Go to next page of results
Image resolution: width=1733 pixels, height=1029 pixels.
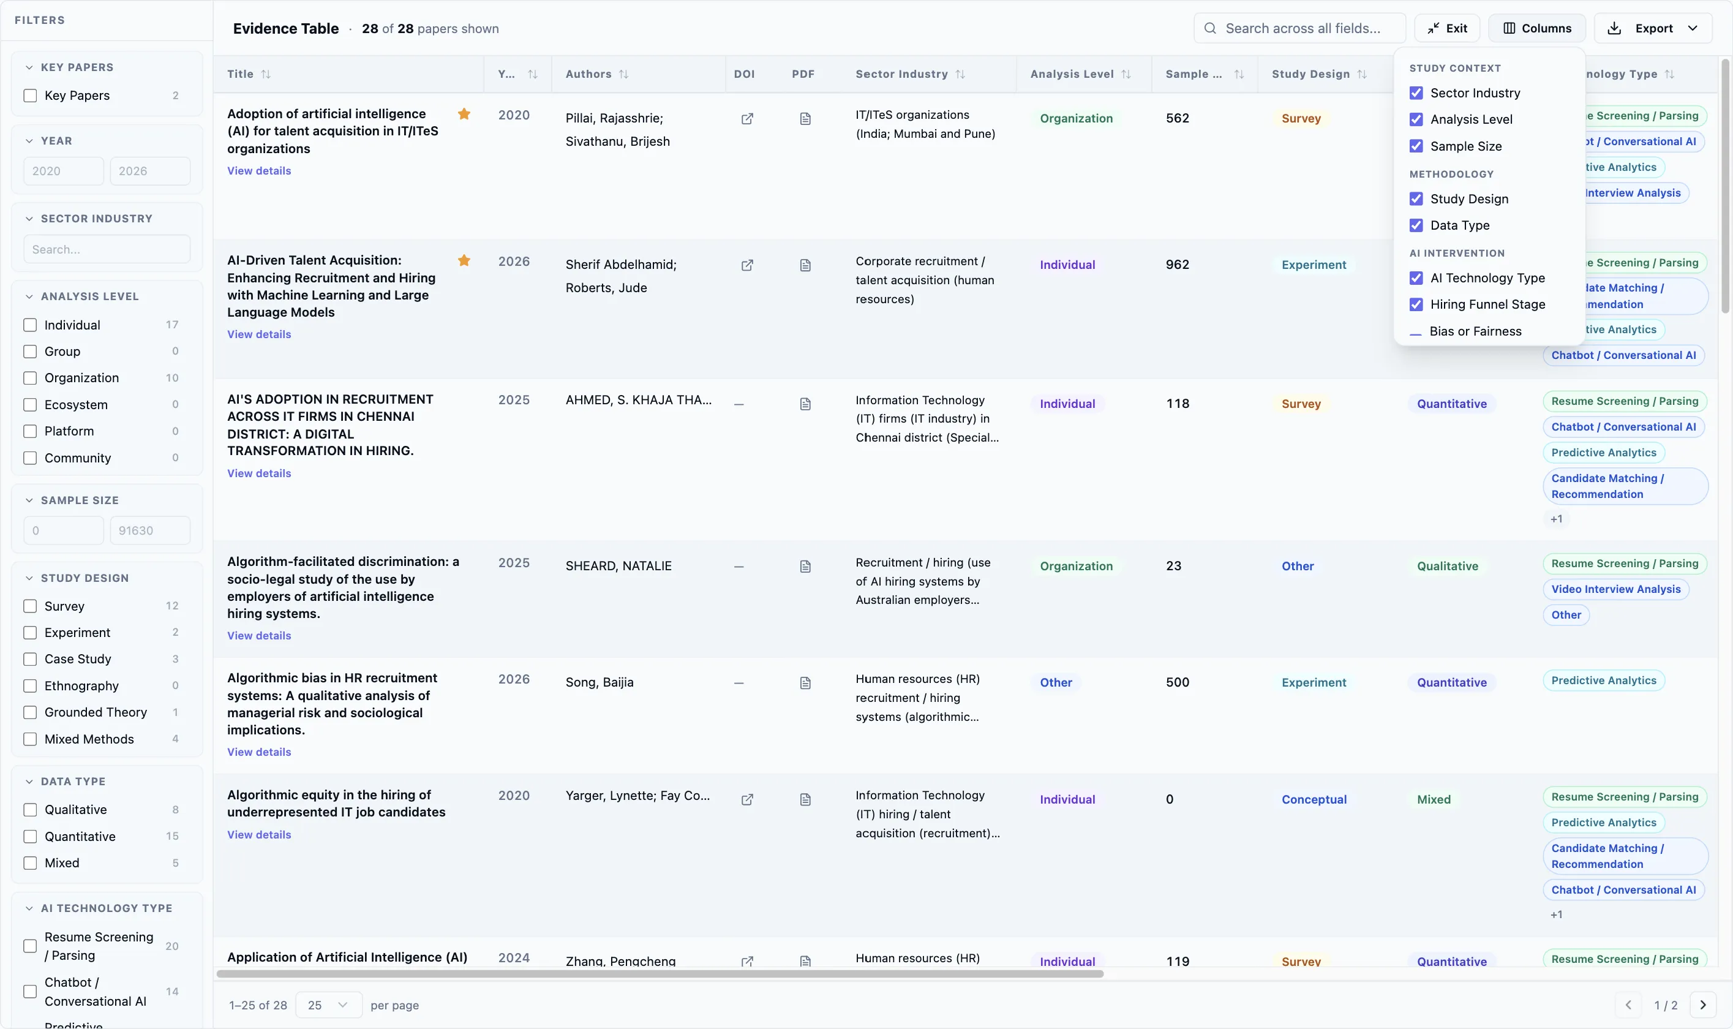[1702, 1005]
